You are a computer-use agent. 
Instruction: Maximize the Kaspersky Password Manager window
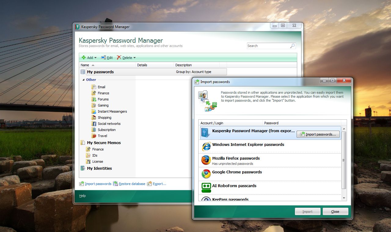click(x=283, y=26)
